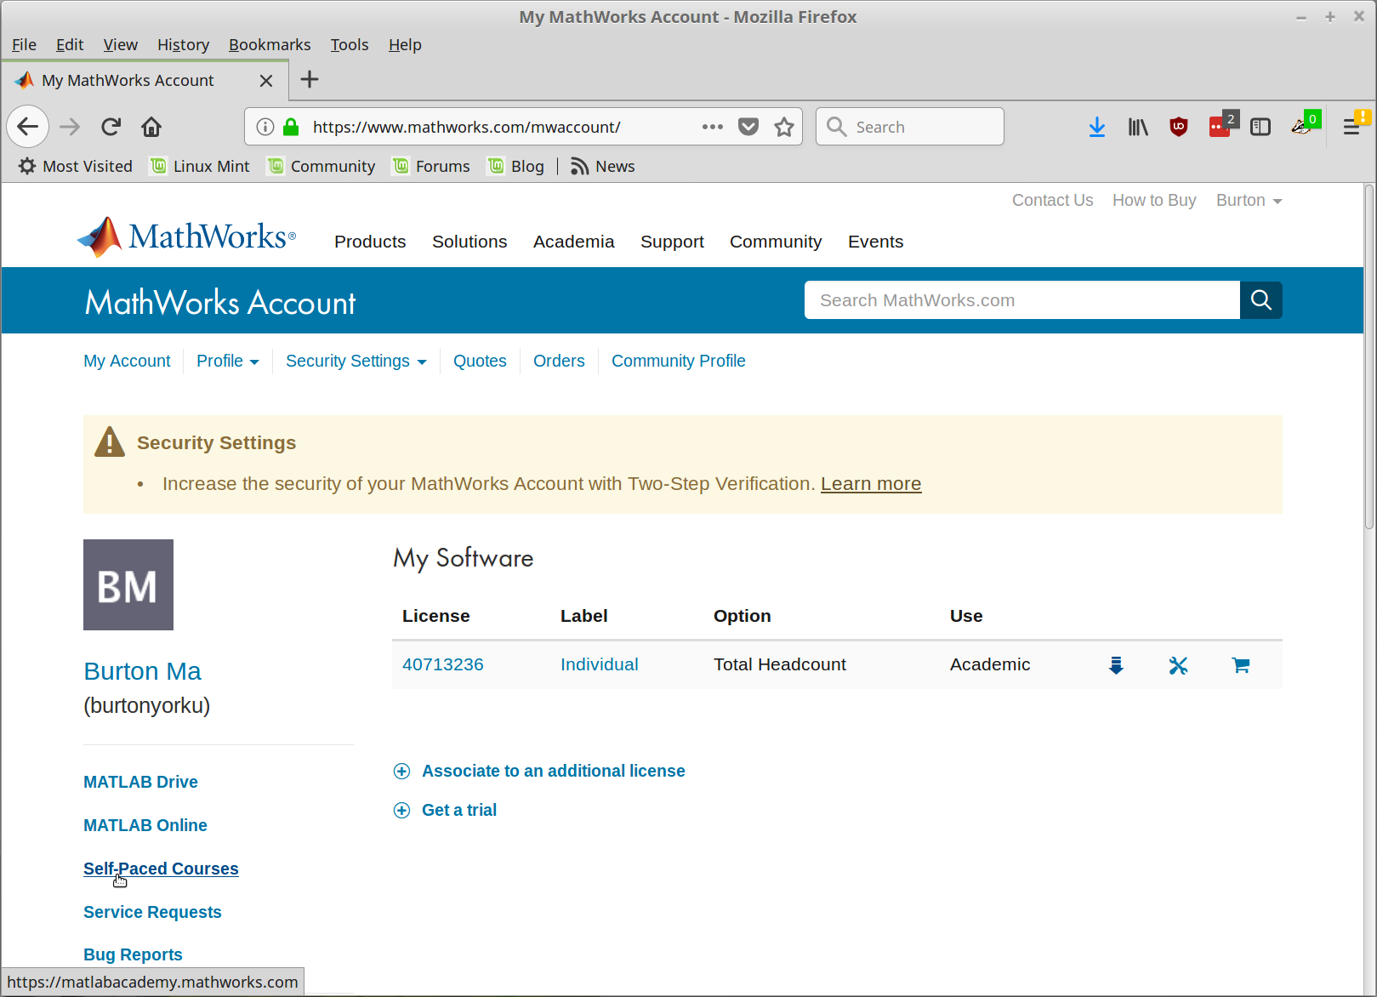
Task: Open Service Requests link
Action: [x=152, y=912]
